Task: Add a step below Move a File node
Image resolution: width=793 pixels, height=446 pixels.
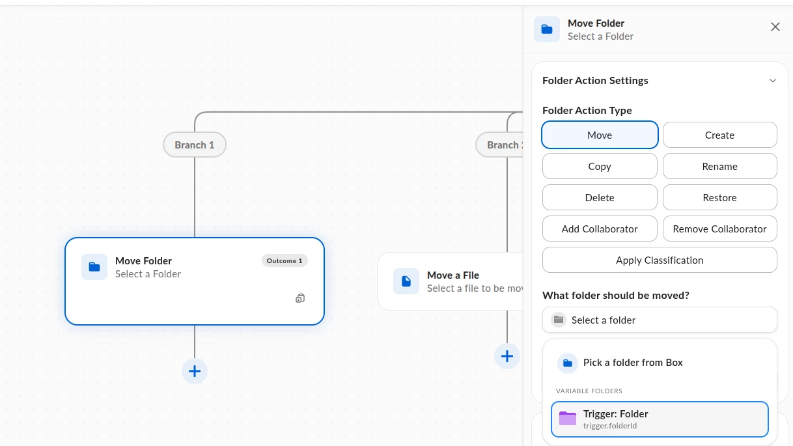Action: (507, 356)
